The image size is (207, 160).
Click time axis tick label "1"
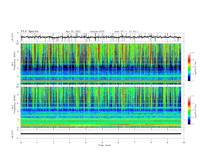(37, 142)
